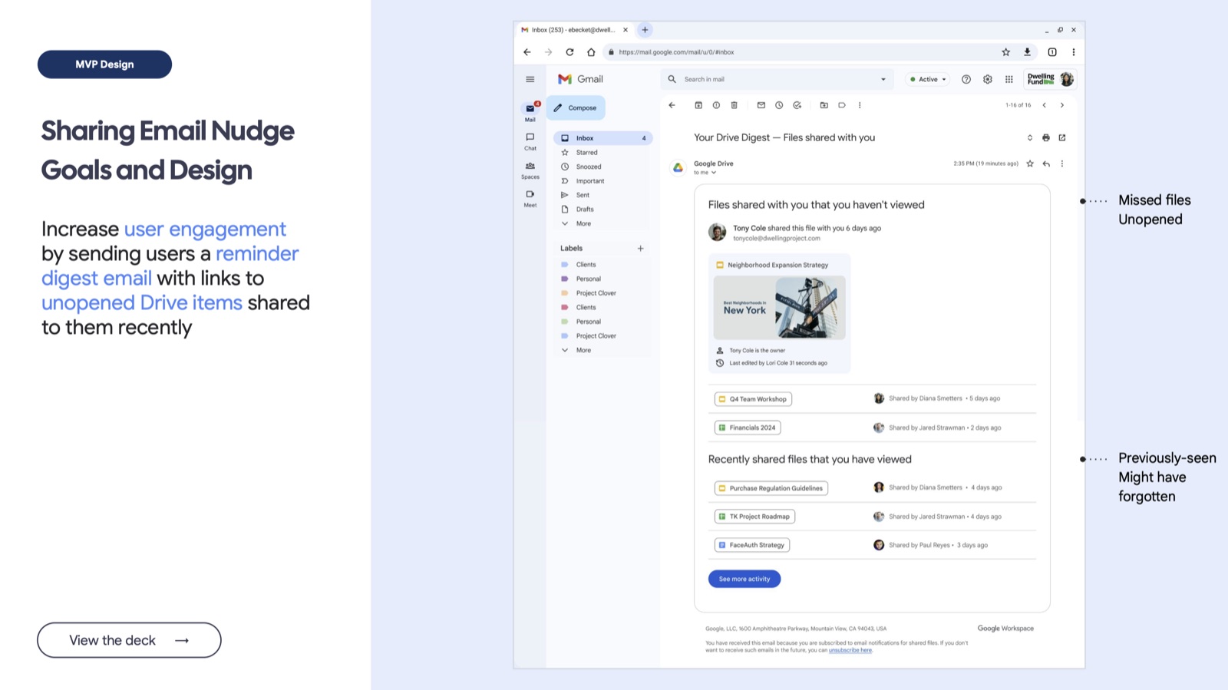Select the Inbox folder
The width and height of the screenshot is (1228, 690).
(603, 138)
